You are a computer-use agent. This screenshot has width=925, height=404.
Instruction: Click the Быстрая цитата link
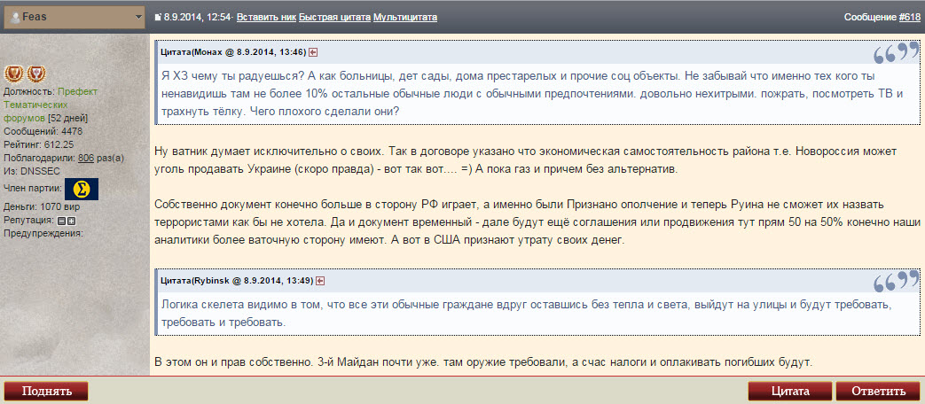tap(334, 18)
